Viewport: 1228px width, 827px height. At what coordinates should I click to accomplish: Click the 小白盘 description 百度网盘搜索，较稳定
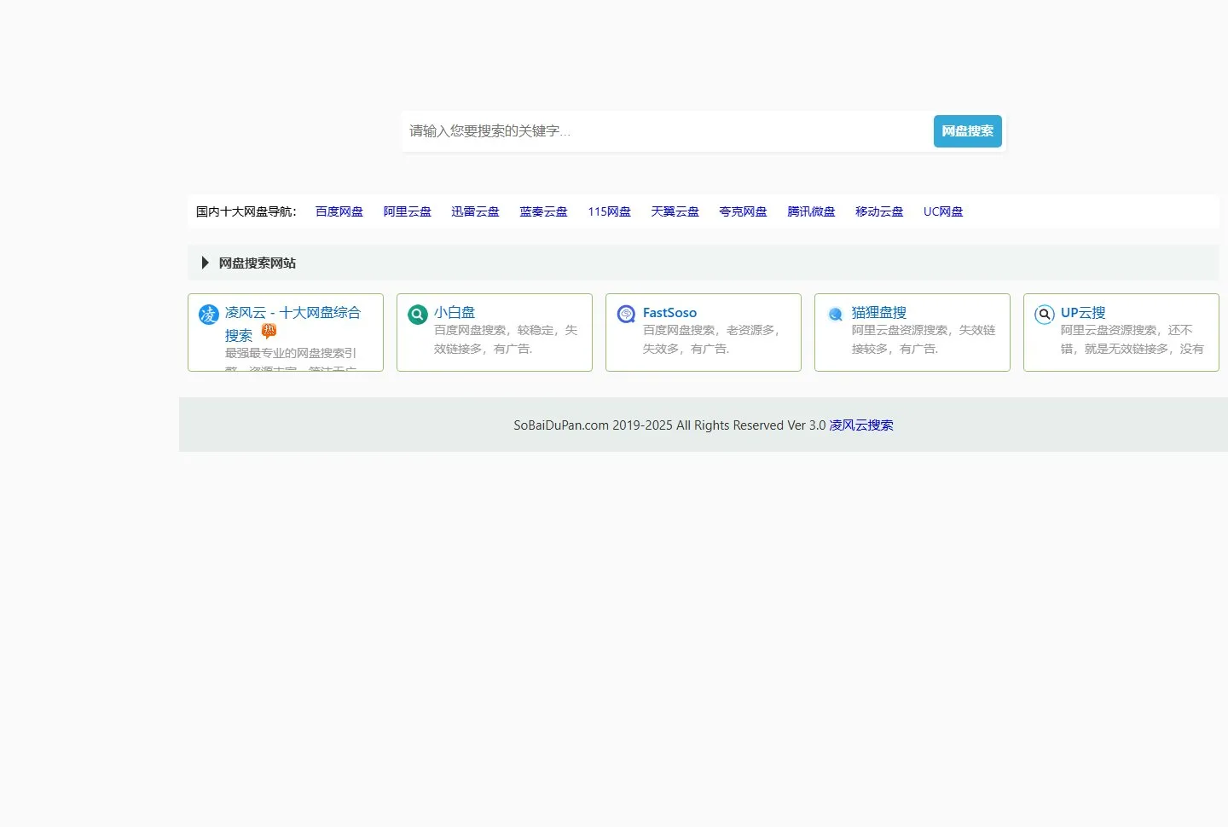[x=506, y=339]
